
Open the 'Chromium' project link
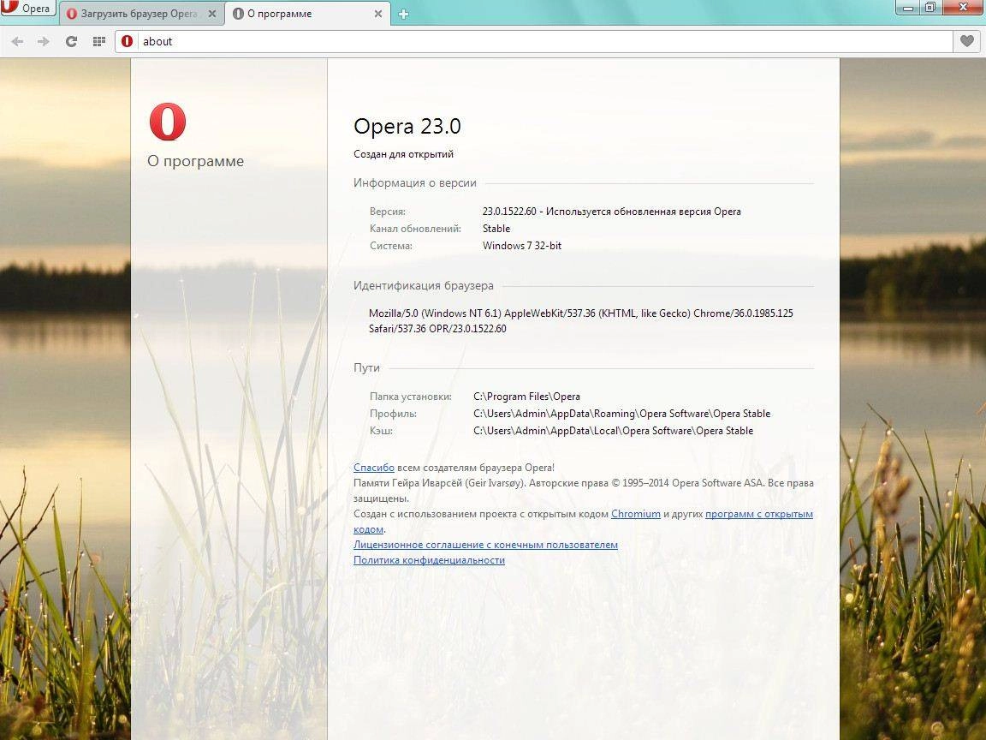point(636,514)
